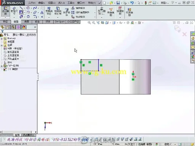Print the document
Image resolution: width=195 pixels, height=146 pixels.
[125, 3]
